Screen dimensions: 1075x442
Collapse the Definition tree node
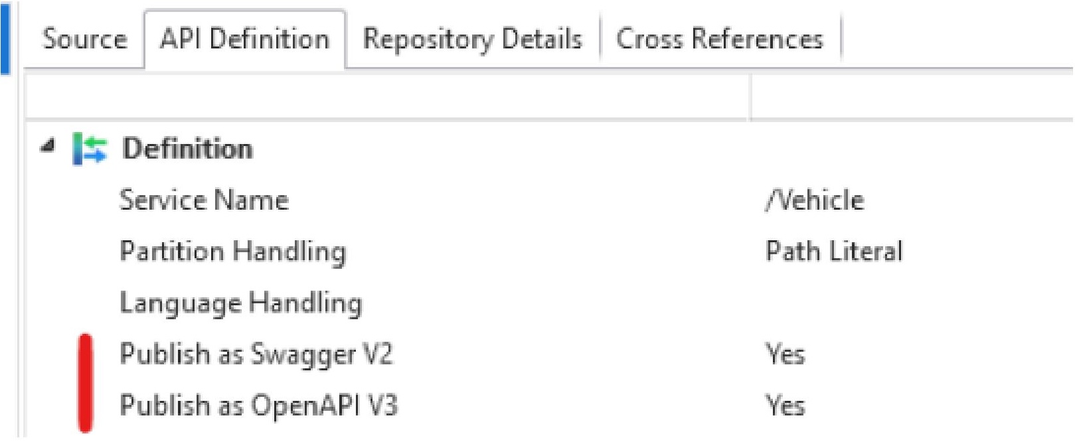pyautogui.click(x=47, y=147)
